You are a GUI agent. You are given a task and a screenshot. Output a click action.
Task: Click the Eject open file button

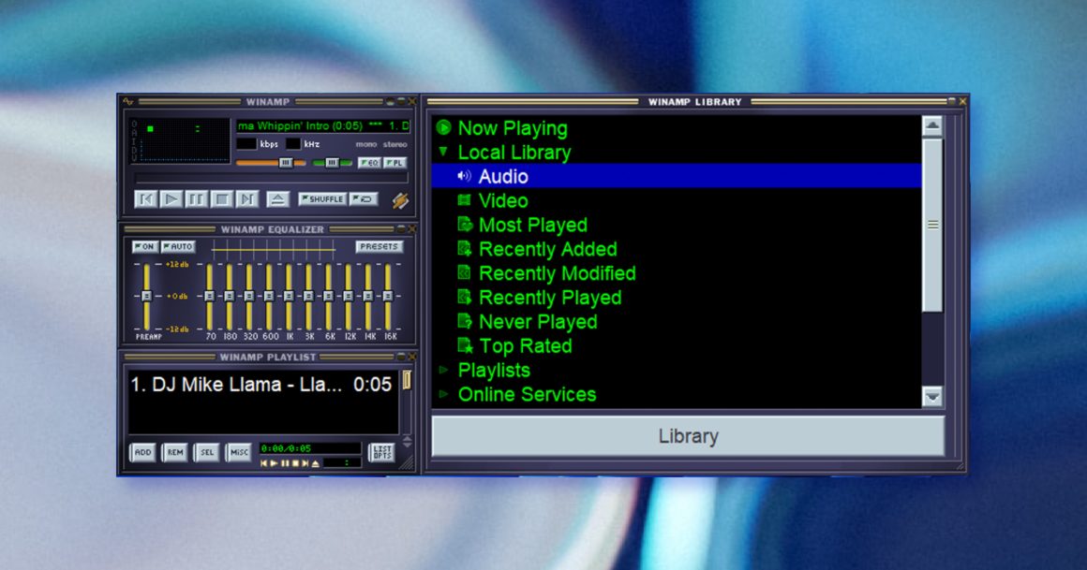[277, 198]
